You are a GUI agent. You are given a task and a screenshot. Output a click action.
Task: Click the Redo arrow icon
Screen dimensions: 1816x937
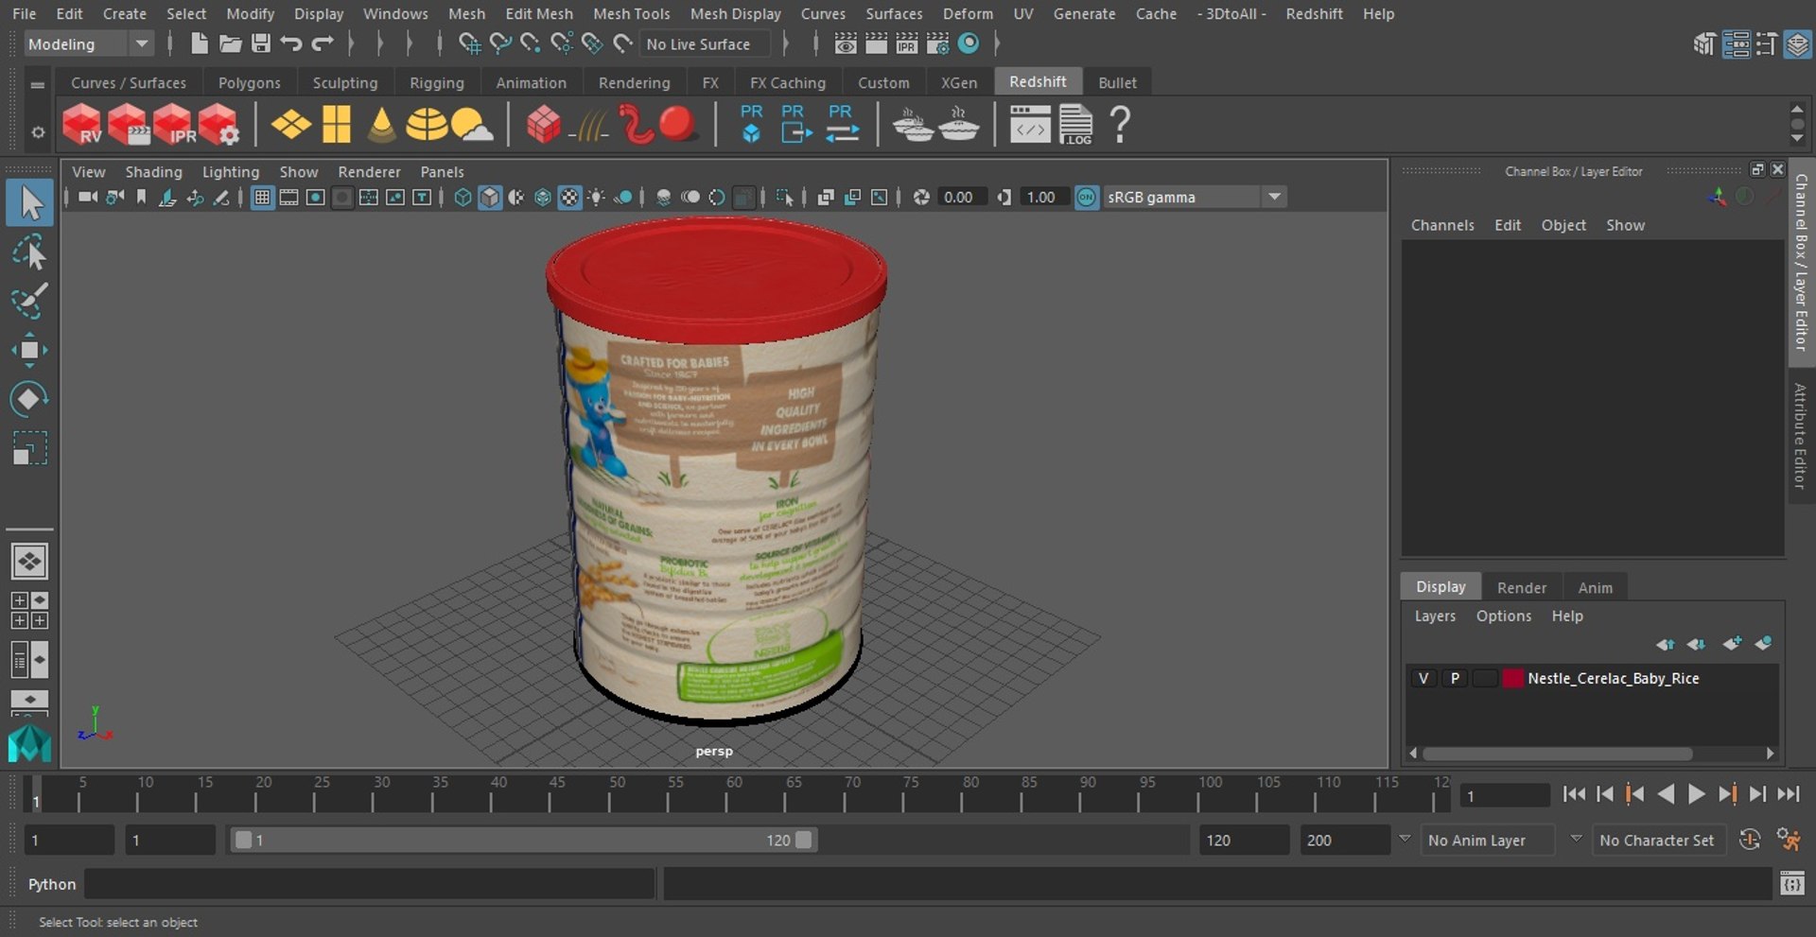[323, 43]
